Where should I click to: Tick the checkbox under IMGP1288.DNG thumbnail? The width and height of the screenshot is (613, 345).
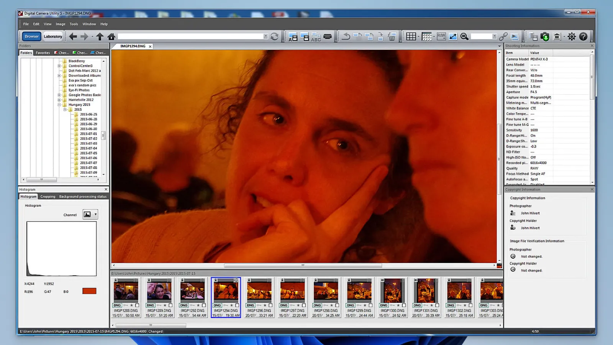137,306
